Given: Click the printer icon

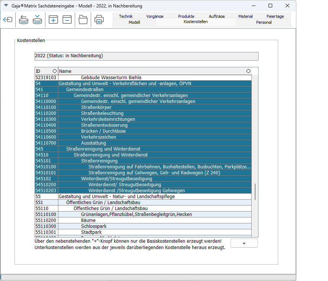Looking at the screenshot, I should 99,20.
